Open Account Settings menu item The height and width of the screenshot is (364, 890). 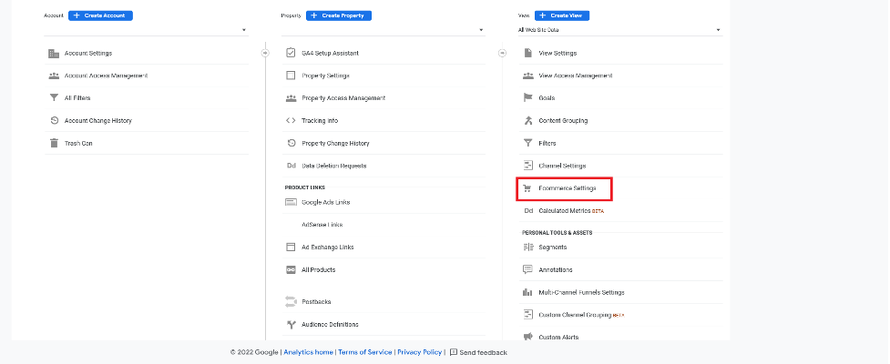tap(146, 54)
